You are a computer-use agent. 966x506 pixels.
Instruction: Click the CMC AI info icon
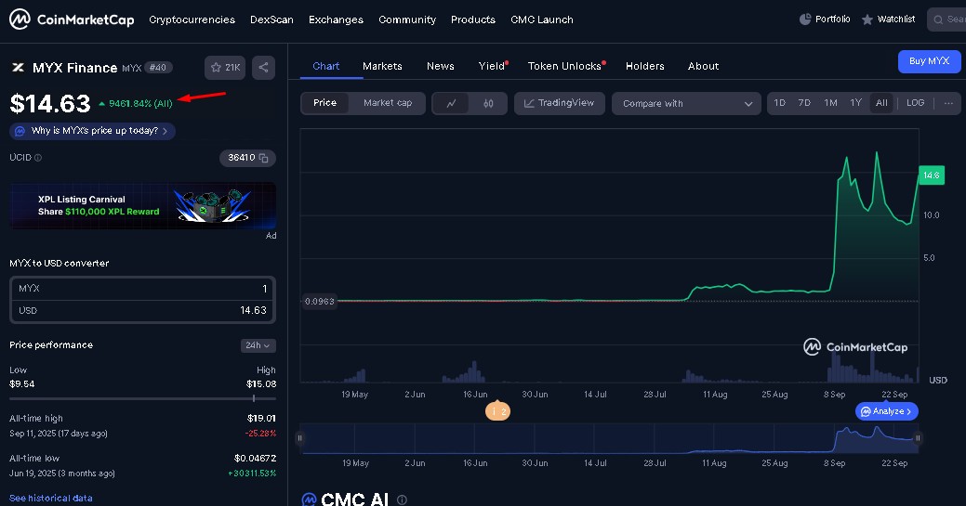click(x=402, y=500)
